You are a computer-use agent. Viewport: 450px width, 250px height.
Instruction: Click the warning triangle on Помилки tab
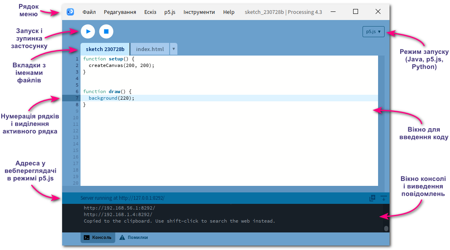coord(122,237)
